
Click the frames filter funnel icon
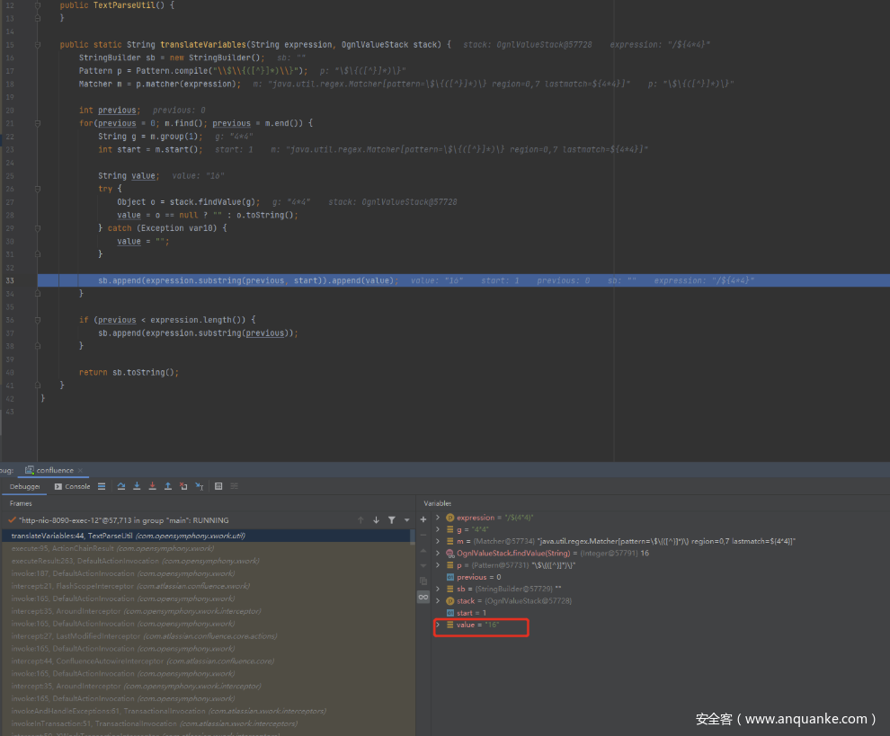(391, 519)
